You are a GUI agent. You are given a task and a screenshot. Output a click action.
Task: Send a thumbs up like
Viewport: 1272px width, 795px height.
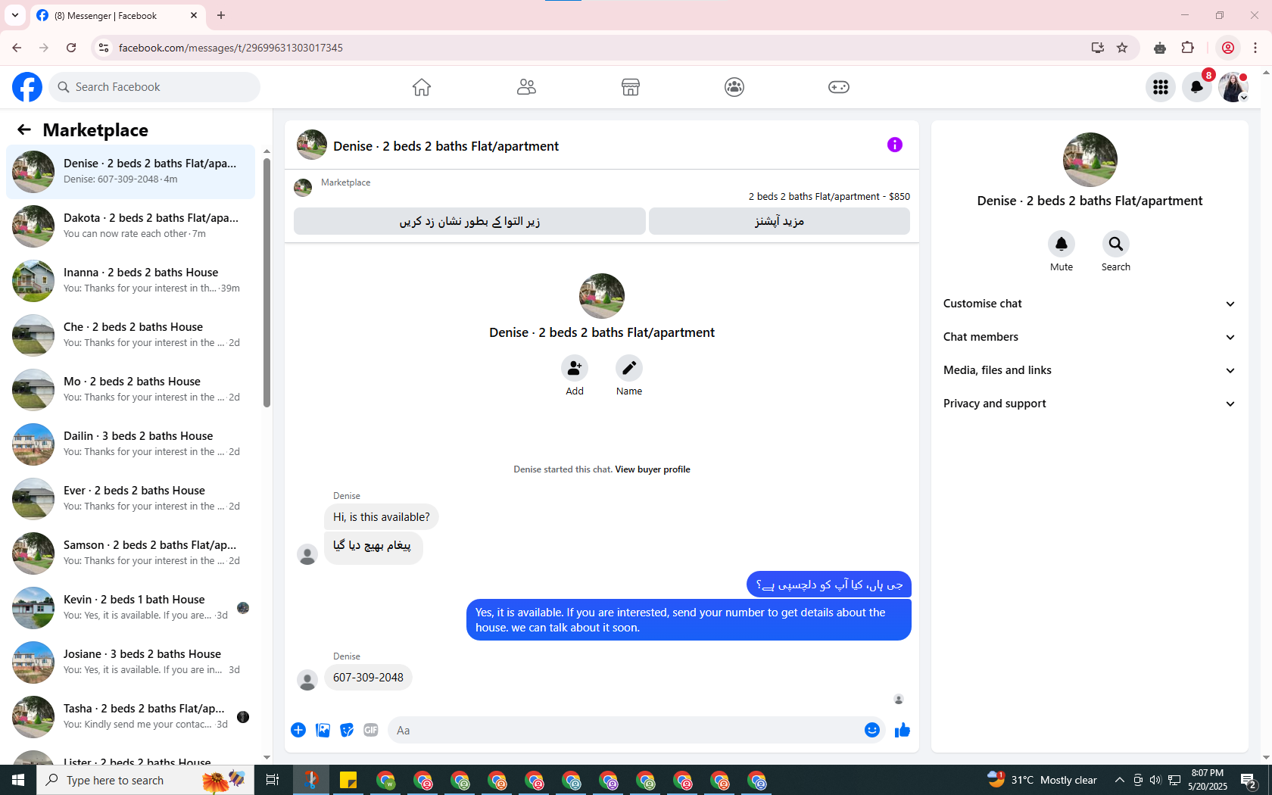coord(903,730)
